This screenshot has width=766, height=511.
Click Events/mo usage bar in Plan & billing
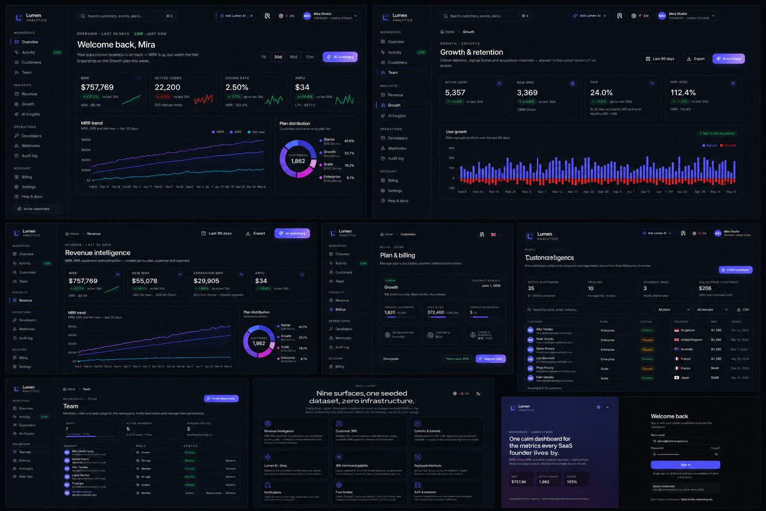click(x=443, y=317)
